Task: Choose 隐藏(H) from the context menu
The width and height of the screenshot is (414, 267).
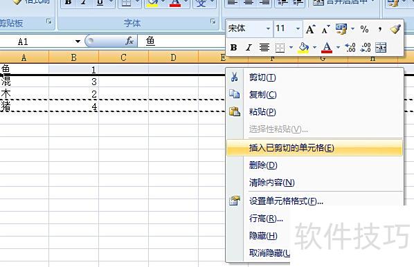Action: pos(263,236)
